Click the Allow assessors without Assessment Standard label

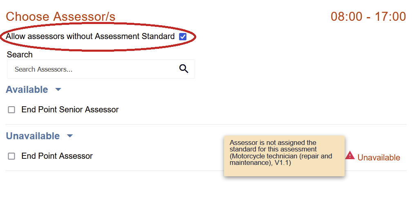(90, 37)
